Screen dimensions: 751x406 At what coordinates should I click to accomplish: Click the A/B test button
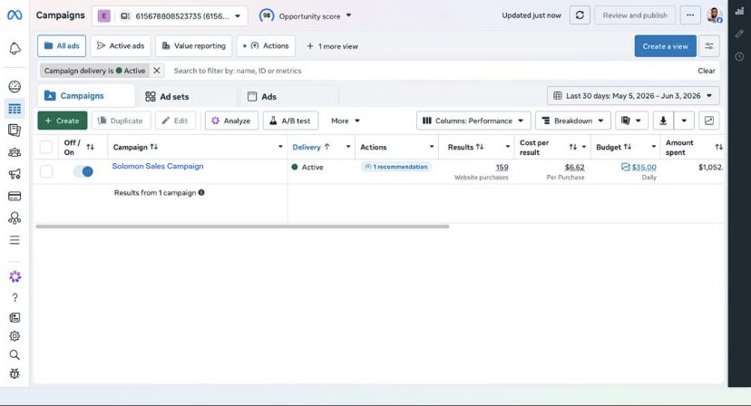(x=290, y=121)
